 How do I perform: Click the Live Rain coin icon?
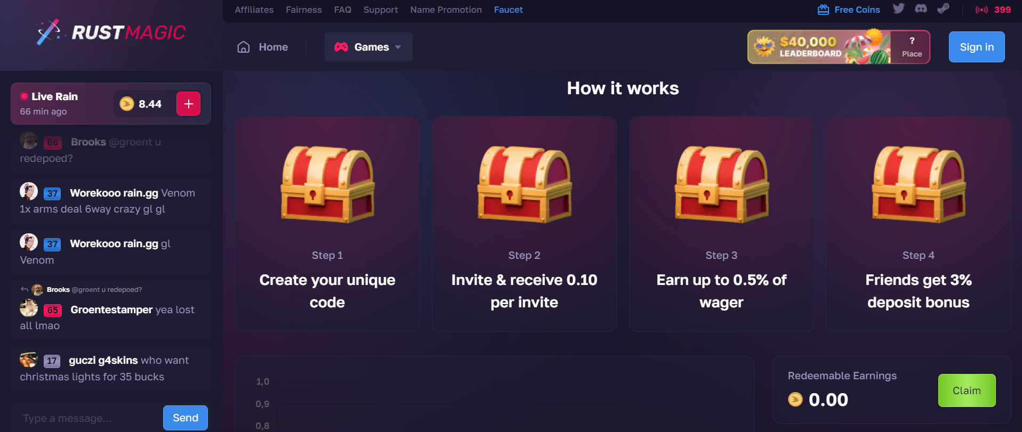127,104
